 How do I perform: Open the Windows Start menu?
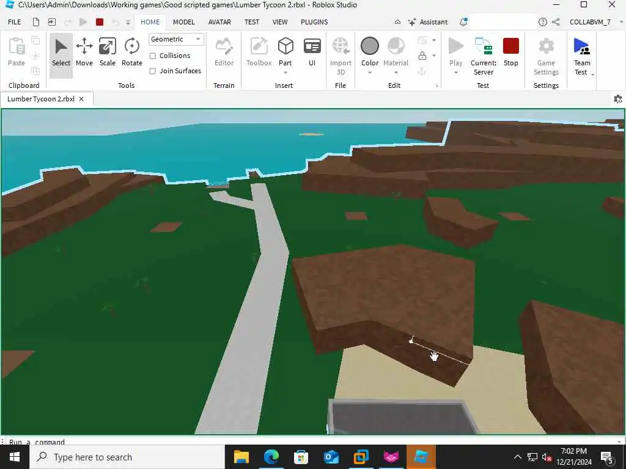(15, 457)
